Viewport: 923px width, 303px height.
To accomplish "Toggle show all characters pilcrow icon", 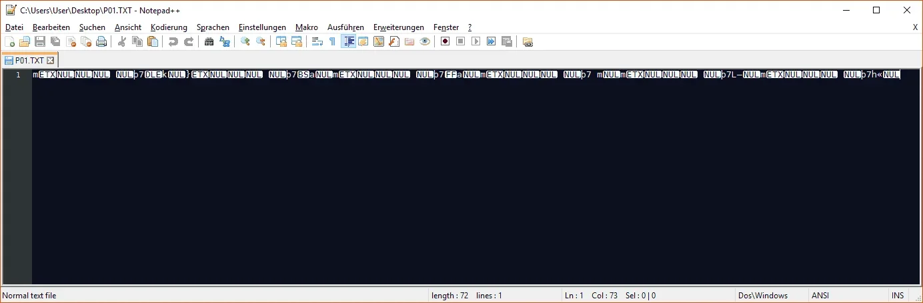I will tap(332, 41).
